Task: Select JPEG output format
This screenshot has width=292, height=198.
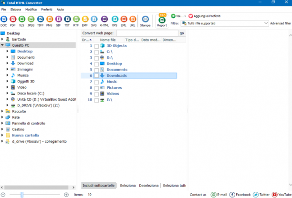Action: point(31,21)
